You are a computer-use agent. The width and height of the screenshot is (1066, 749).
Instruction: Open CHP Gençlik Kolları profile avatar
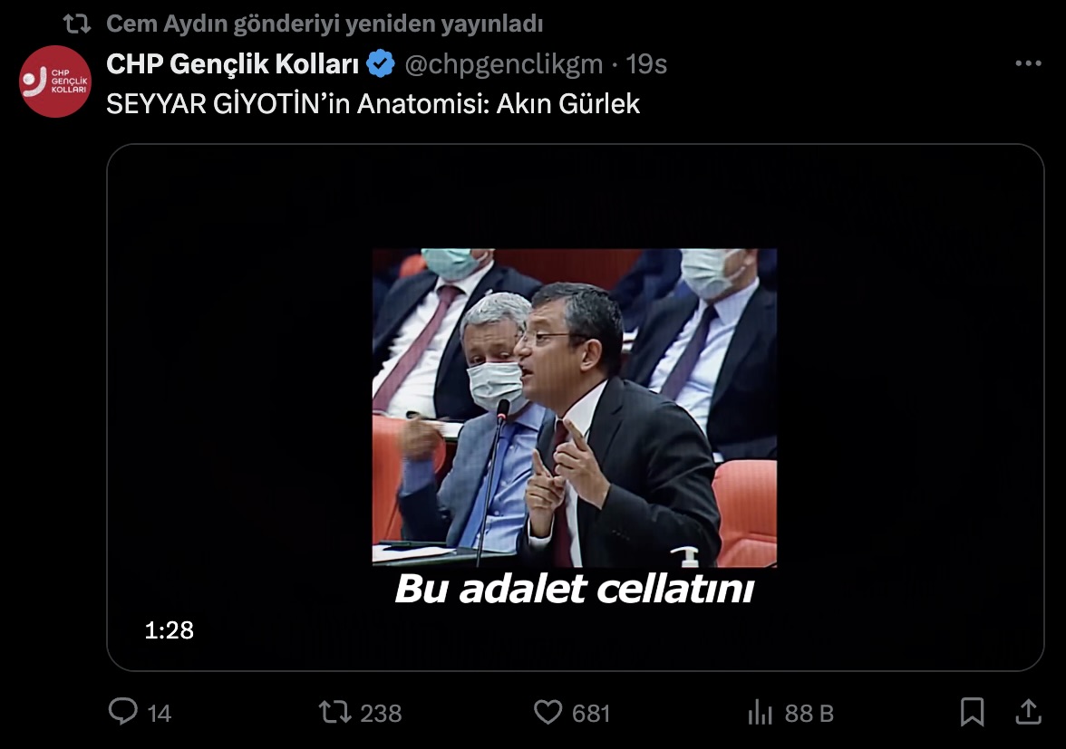point(55,82)
